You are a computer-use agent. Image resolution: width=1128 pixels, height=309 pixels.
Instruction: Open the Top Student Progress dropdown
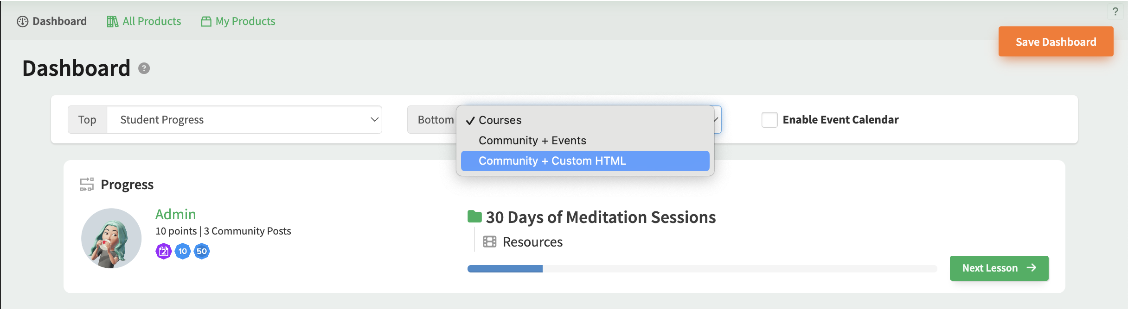pos(244,120)
